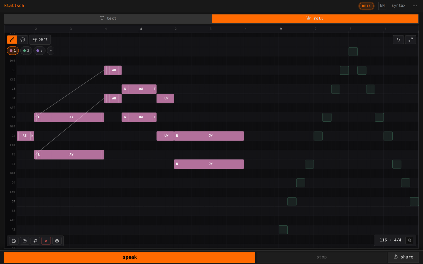Select voice part 1
Image resolution: width=423 pixels, height=264 pixels.
point(13,51)
